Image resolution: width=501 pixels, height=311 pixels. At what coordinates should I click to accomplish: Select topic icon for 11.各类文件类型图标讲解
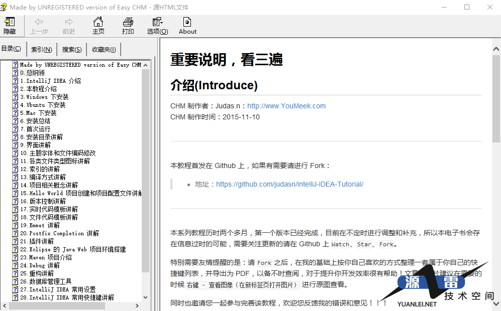[x=15, y=161]
